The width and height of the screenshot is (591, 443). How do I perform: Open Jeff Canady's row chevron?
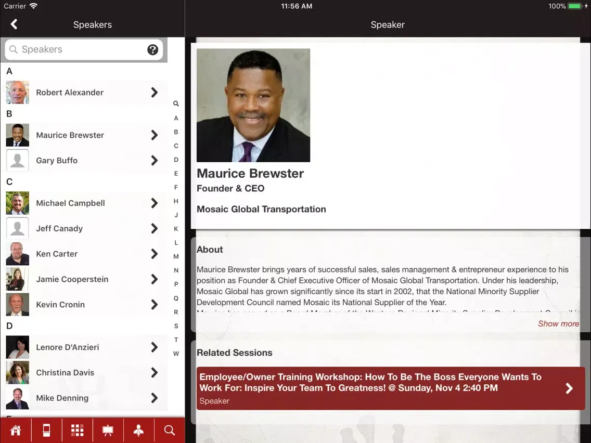(154, 229)
